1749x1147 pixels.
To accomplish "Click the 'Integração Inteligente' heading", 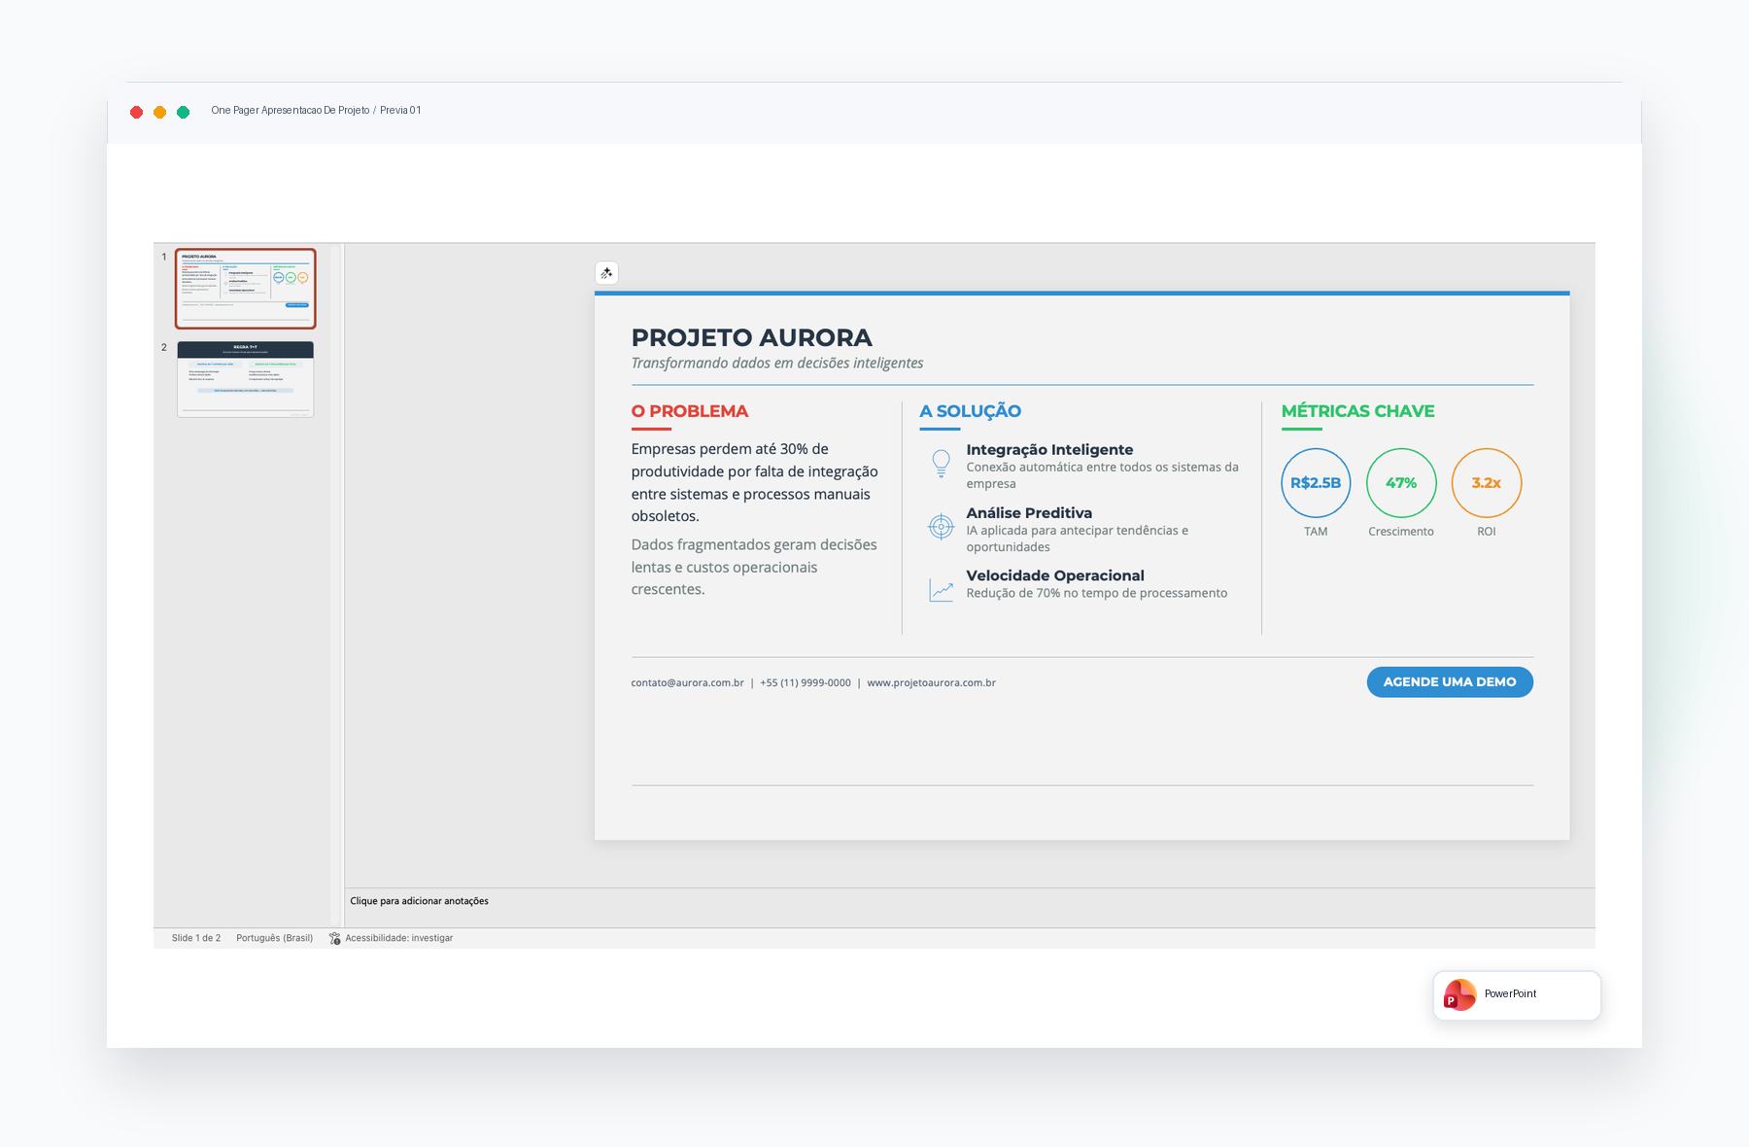I will (1049, 449).
